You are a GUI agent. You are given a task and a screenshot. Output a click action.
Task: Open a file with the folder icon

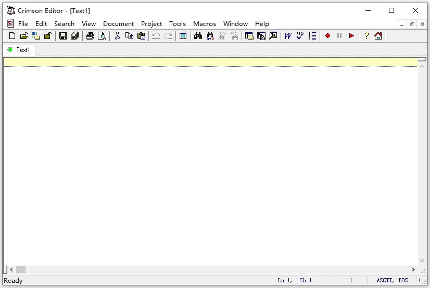tap(24, 36)
